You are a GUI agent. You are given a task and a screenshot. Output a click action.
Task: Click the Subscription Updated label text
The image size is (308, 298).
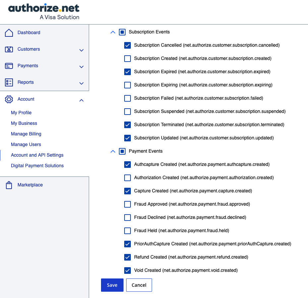(204, 138)
